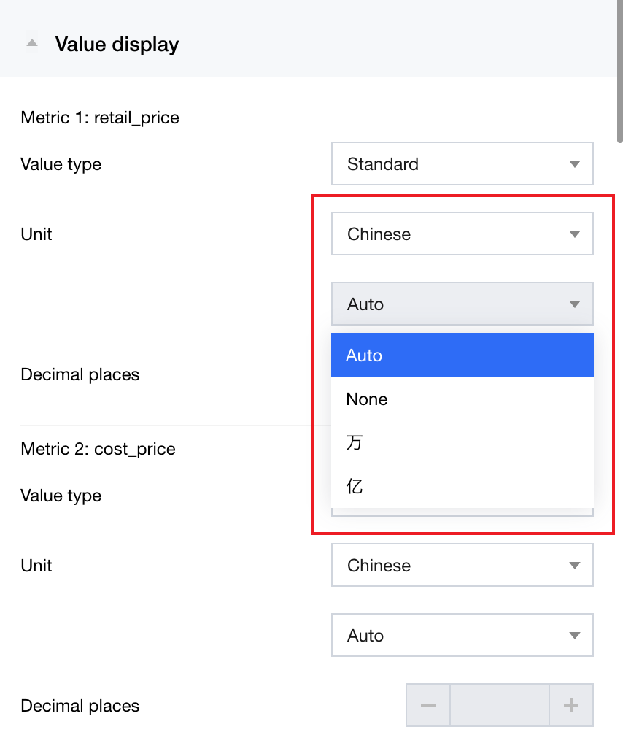Pick the 亿 unit option
623x743 pixels.
462,487
